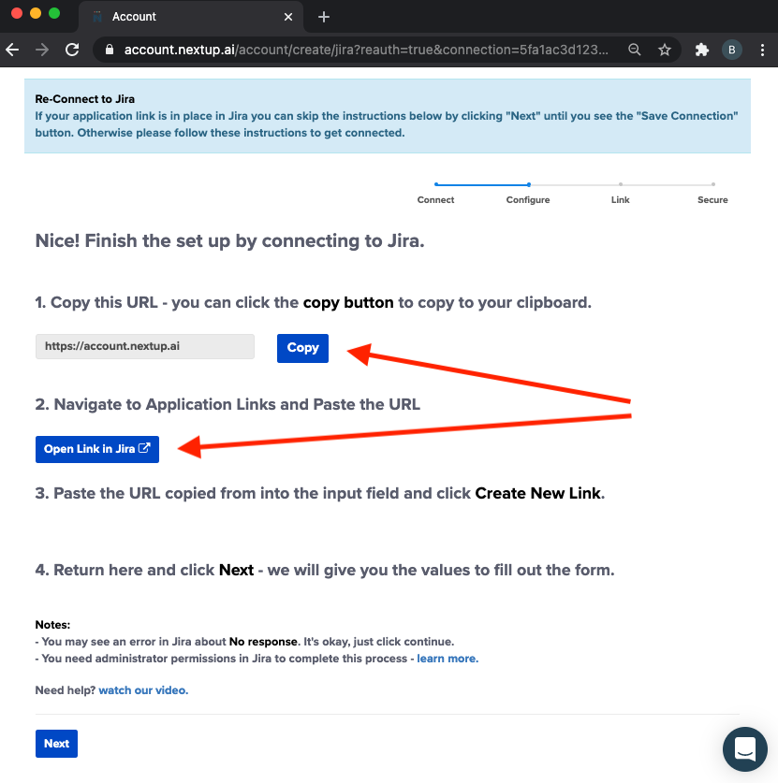Select the Connect step
Image resolution: width=778 pixels, height=783 pixels.
point(435,199)
